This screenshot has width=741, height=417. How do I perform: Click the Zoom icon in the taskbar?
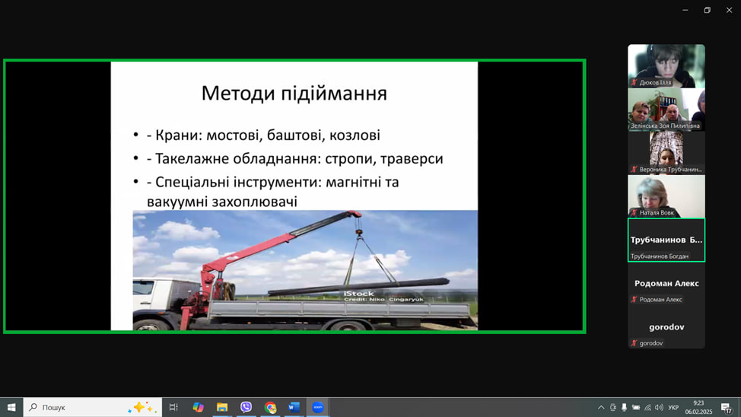(318, 407)
